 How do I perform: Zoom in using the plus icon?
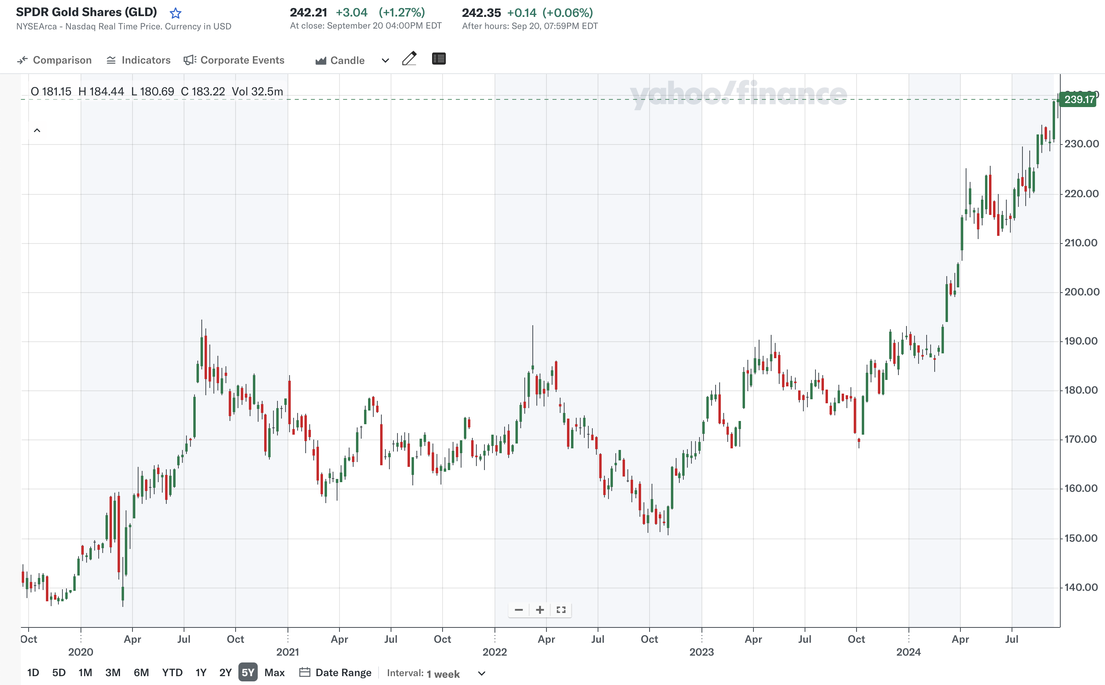coord(540,610)
